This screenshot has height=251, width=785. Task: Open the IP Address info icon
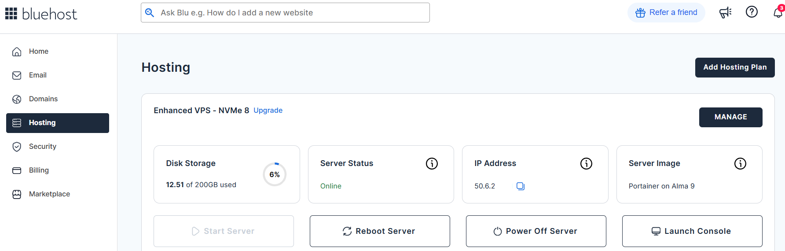tap(586, 164)
